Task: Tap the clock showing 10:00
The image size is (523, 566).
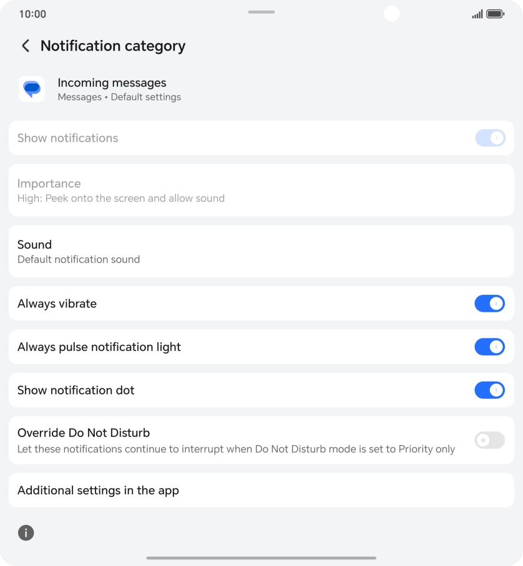Action: (x=32, y=14)
